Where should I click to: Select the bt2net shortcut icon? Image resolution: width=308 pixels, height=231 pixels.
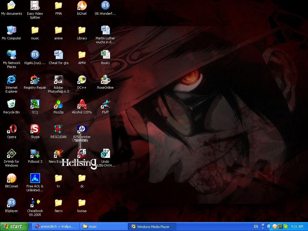82,5
